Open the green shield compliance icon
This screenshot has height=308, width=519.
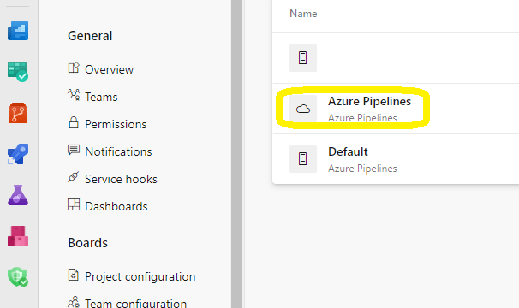coord(18,277)
